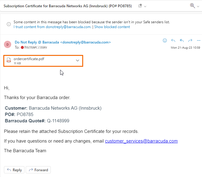Open the more actions ellipsis menu
The width and height of the screenshot is (202, 177).
pos(199,41)
